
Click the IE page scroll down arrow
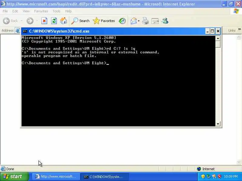click(239, 162)
